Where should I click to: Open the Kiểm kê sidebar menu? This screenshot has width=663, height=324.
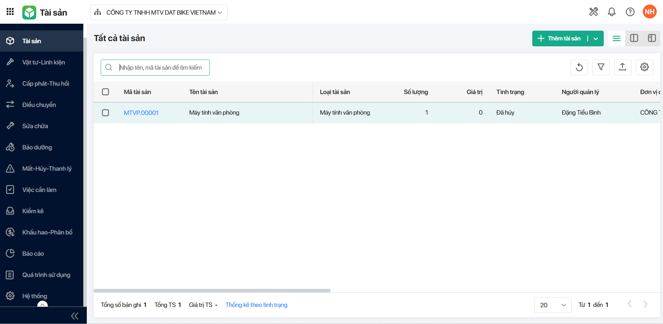(x=33, y=211)
